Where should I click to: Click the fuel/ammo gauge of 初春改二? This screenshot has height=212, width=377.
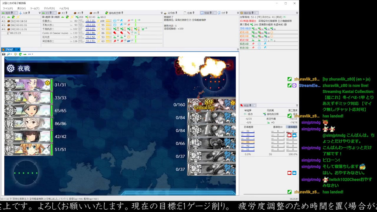(x=109, y=21)
